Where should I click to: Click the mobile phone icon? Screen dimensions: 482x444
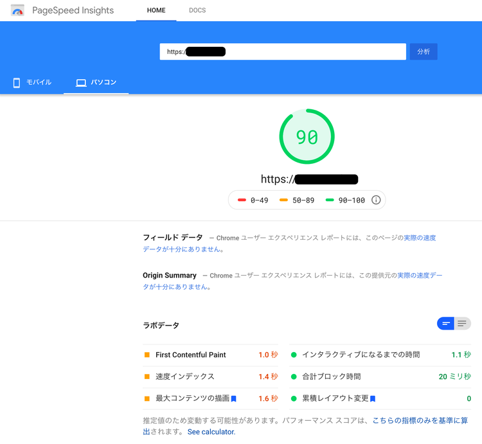[x=17, y=83]
